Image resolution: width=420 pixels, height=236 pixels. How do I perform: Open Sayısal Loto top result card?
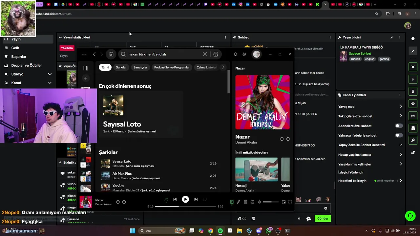pos(141,114)
